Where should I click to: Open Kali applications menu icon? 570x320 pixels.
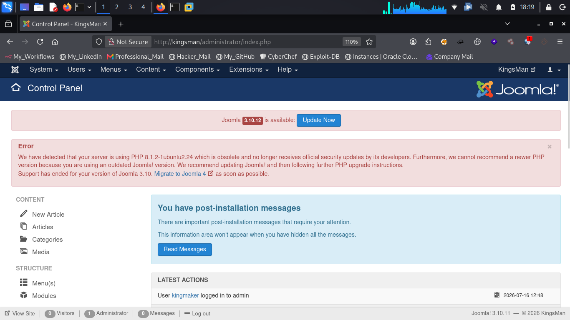(7, 7)
